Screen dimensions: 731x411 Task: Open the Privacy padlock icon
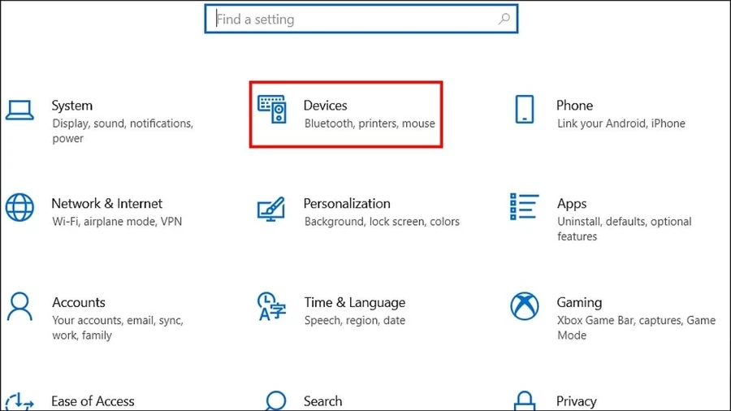pos(525,400)
